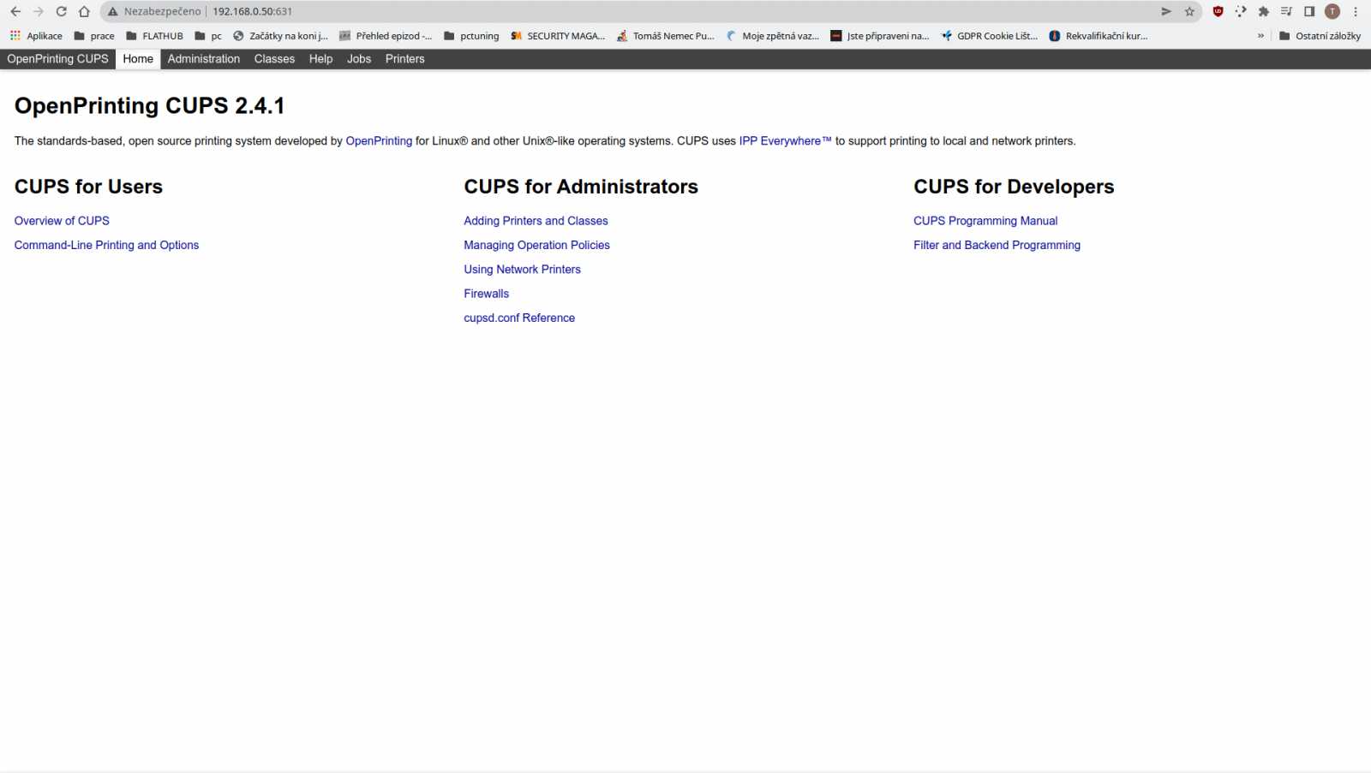Reload the page with the refresh icon
The image size is (1371, 773).
61,11
